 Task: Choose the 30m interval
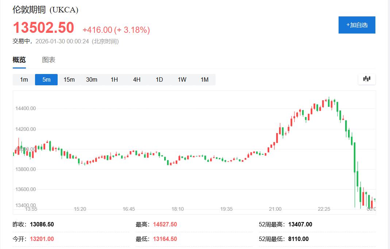tap(92, 79)
